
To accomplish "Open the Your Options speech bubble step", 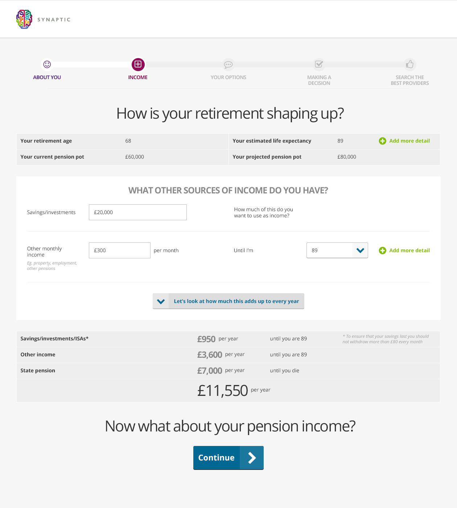I will [228, 65].
